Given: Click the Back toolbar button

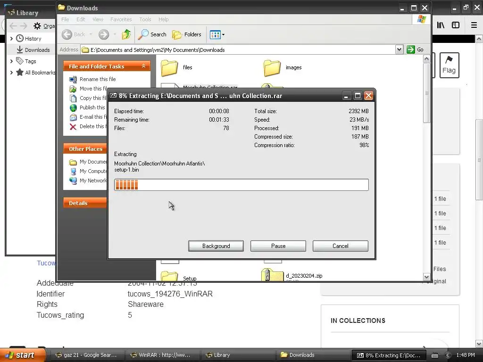Looking at the screenshot, I should pyautogui.click(x=74, y=34).
